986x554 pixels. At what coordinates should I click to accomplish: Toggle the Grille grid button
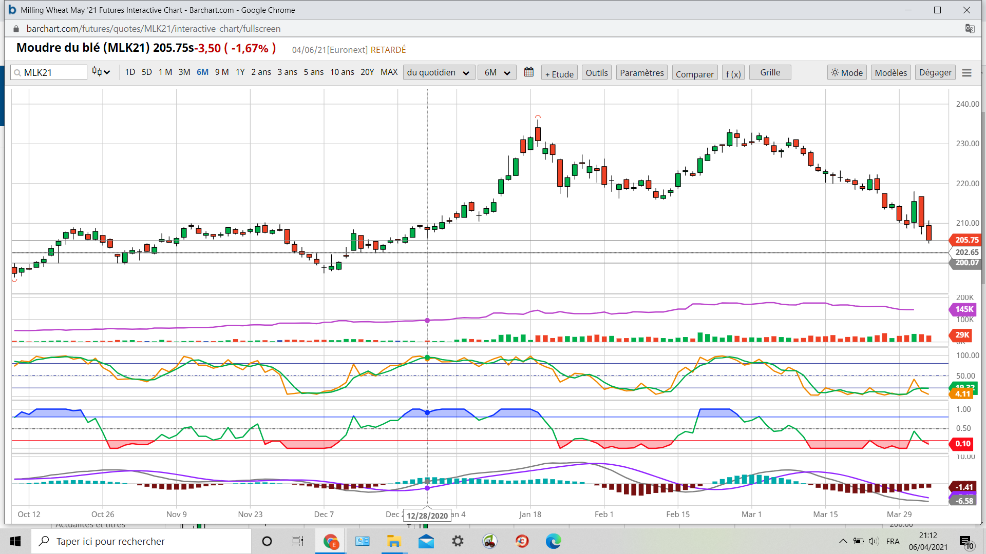pos(770,73)
